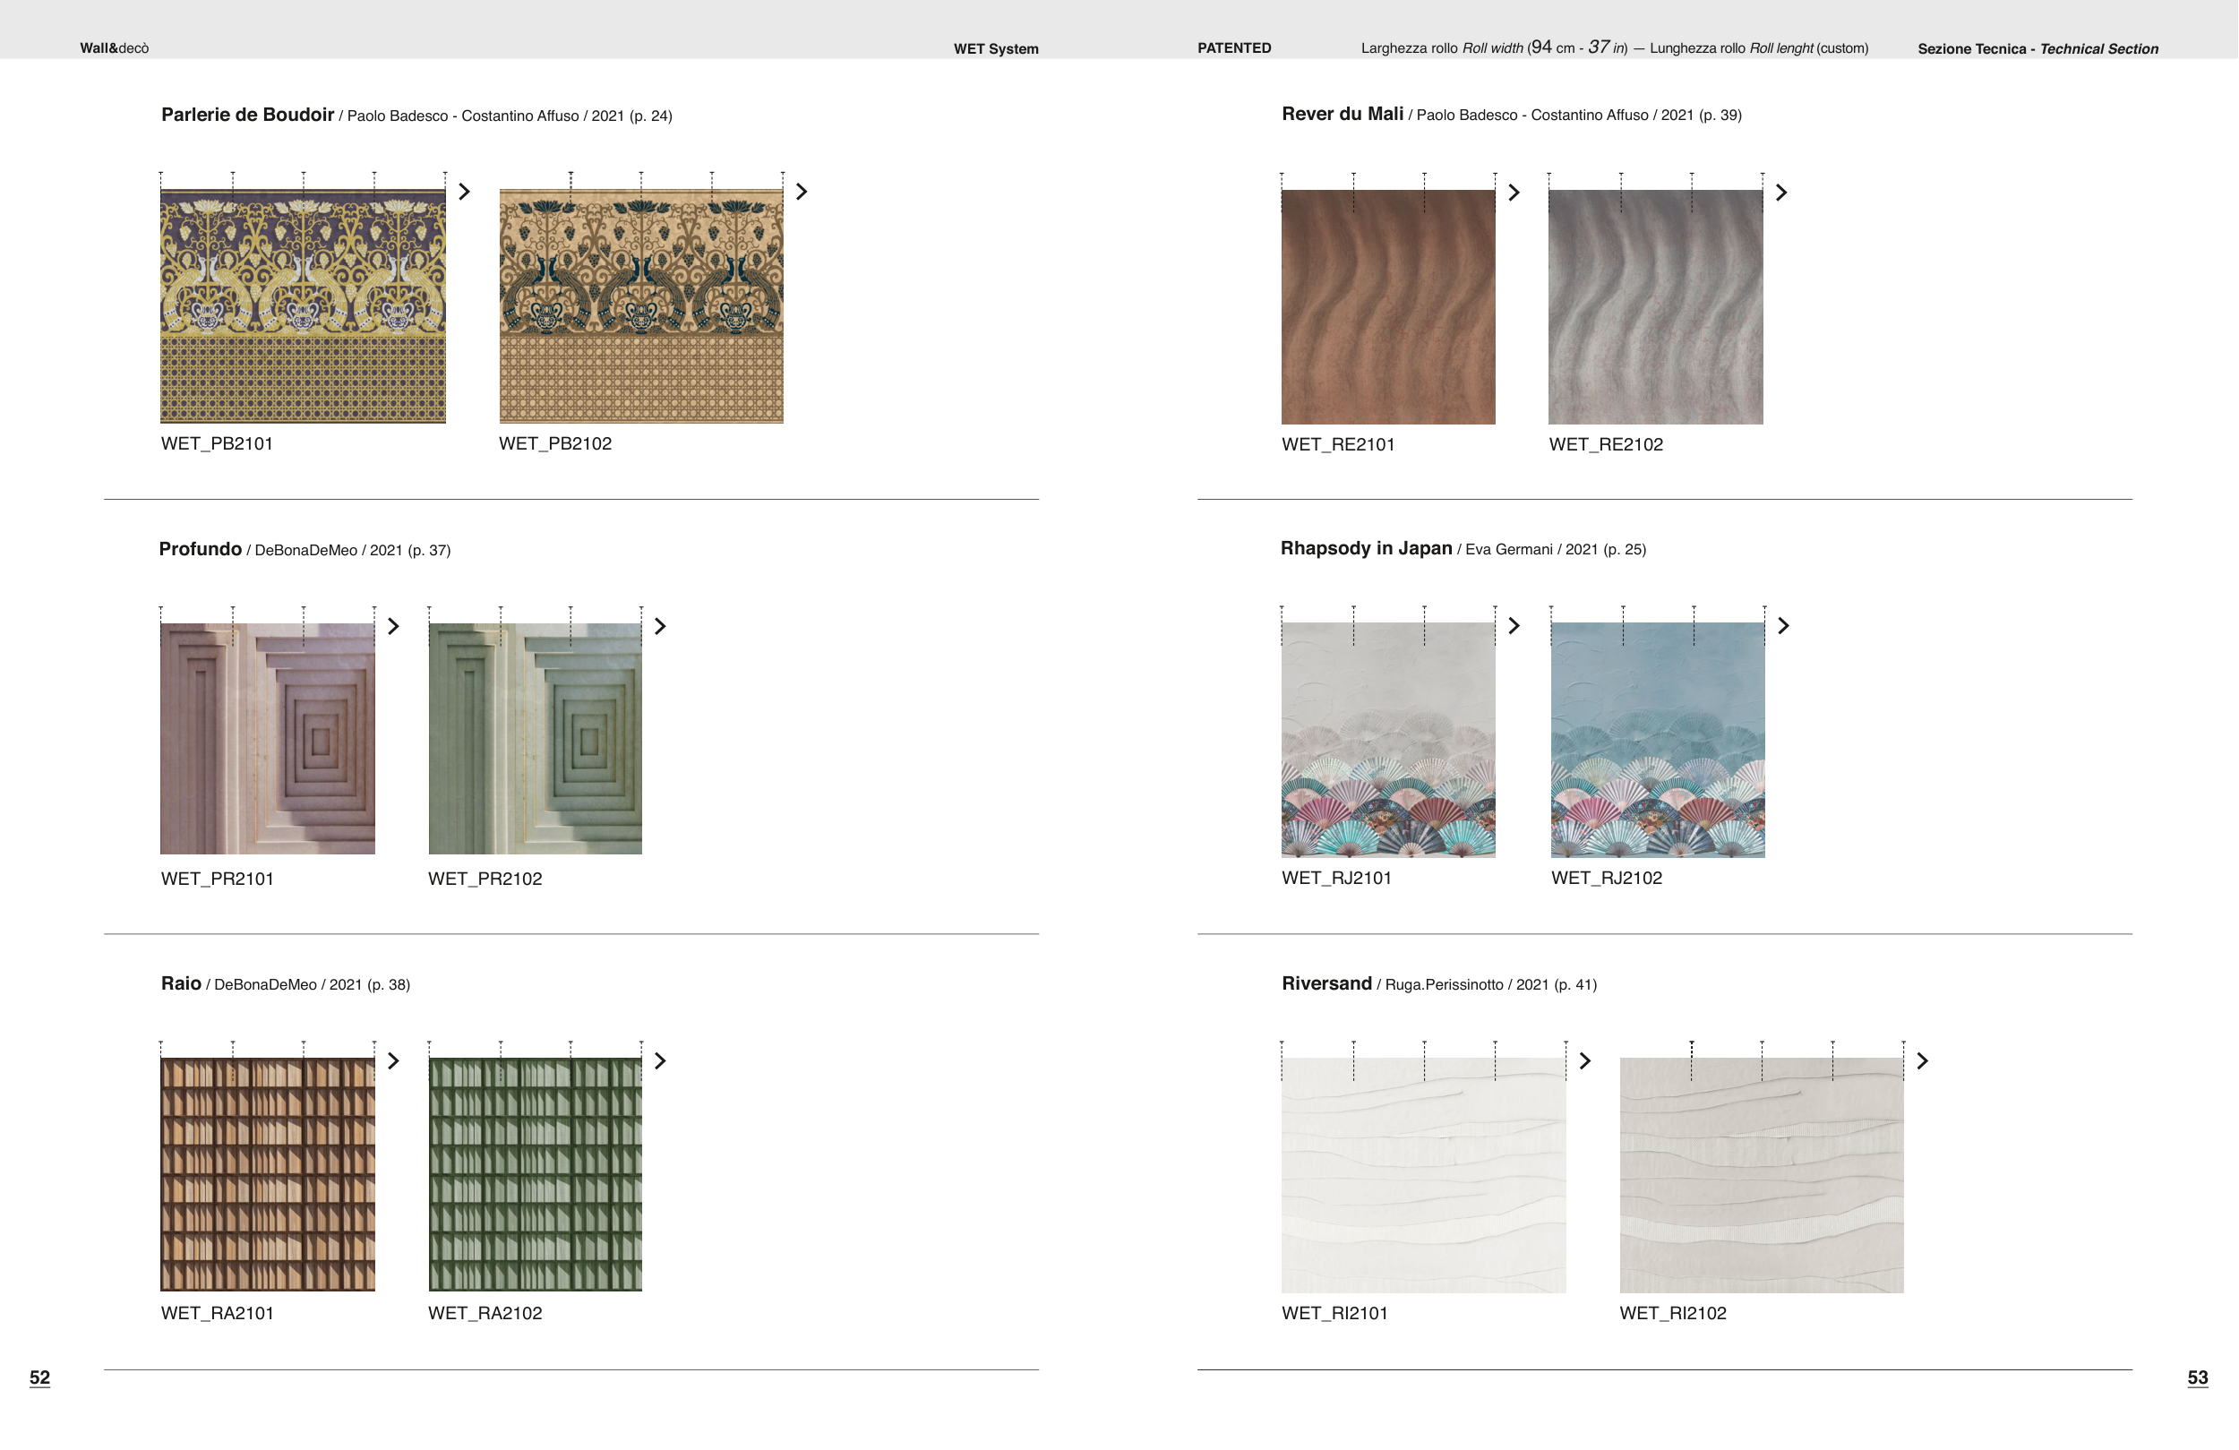2239x1450 pixels.
Task: Click chevron beside WET_RJ2101 fans image
Action: click(x=1514, y=626)
